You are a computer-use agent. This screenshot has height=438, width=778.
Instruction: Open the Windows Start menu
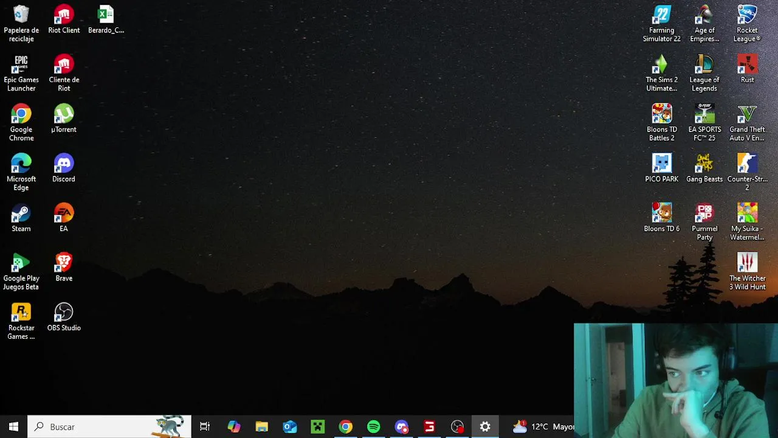[x=13, y=427]
